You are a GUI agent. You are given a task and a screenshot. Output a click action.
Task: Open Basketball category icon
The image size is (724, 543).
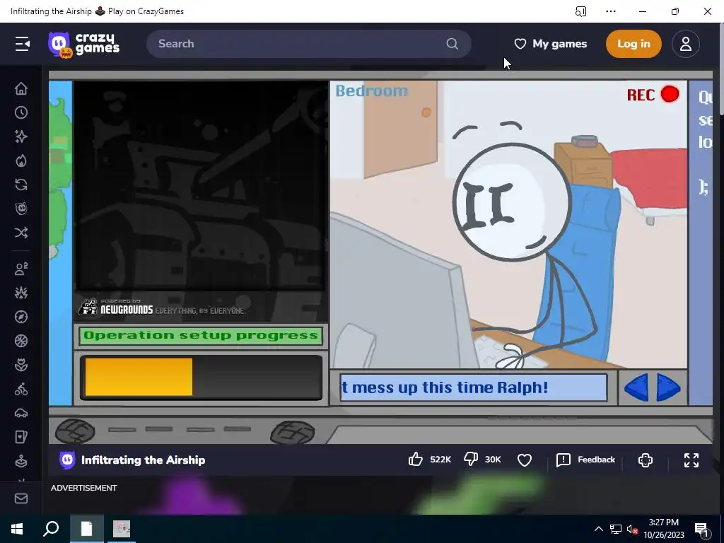point(21,341)
